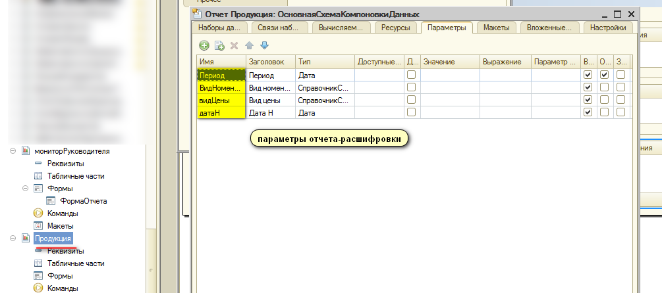This screenshot has height=293, width=662.
Task: Click the green Add parameter icon
Action: (204, 45)
